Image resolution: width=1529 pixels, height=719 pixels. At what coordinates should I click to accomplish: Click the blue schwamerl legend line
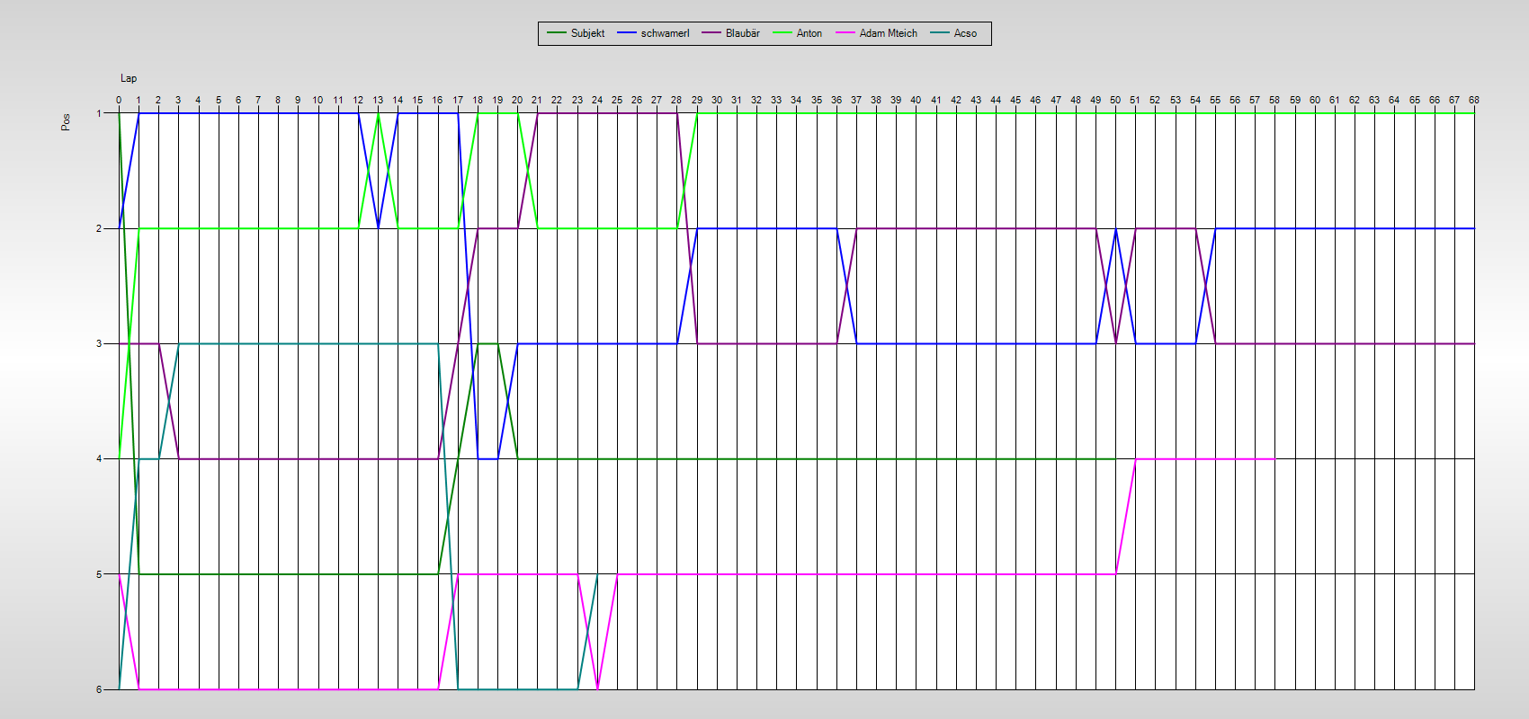[626, 33]
